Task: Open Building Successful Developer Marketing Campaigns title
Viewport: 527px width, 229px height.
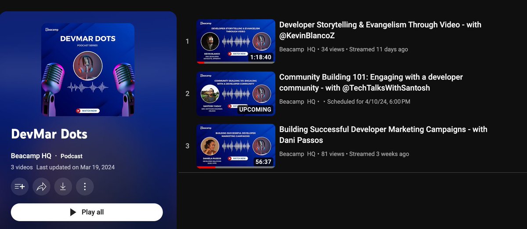Action: pos(383,134)
